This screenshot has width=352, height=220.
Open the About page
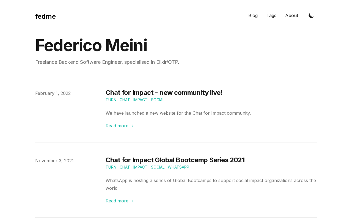click(291, 16)
